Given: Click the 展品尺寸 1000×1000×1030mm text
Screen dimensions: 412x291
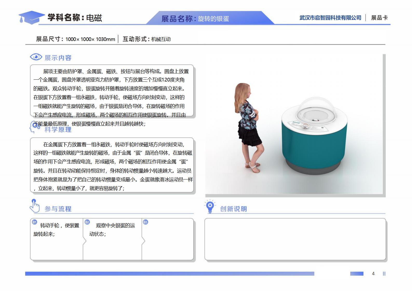Looking at the screenshot, I should coord(76,39).
